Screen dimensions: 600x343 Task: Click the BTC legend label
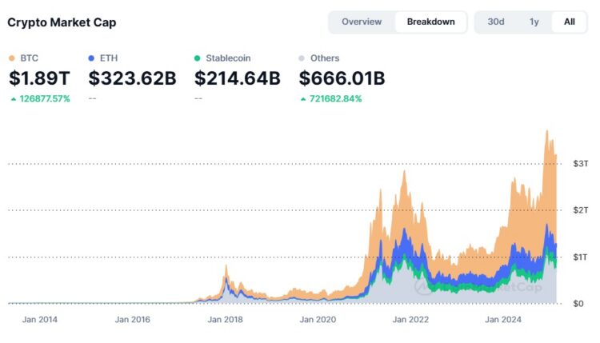(x=29, y=58)
